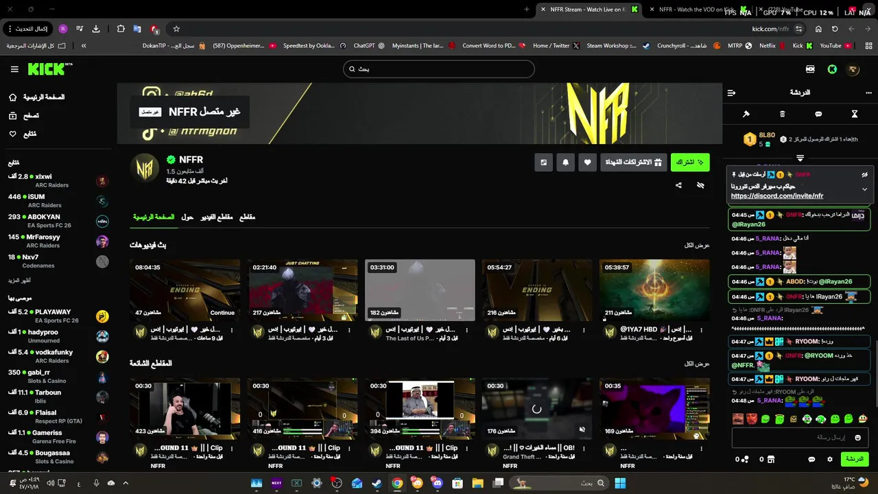Click the icon button left of the bell
This screenshot has height=494, width=878.
click(543, 163)
